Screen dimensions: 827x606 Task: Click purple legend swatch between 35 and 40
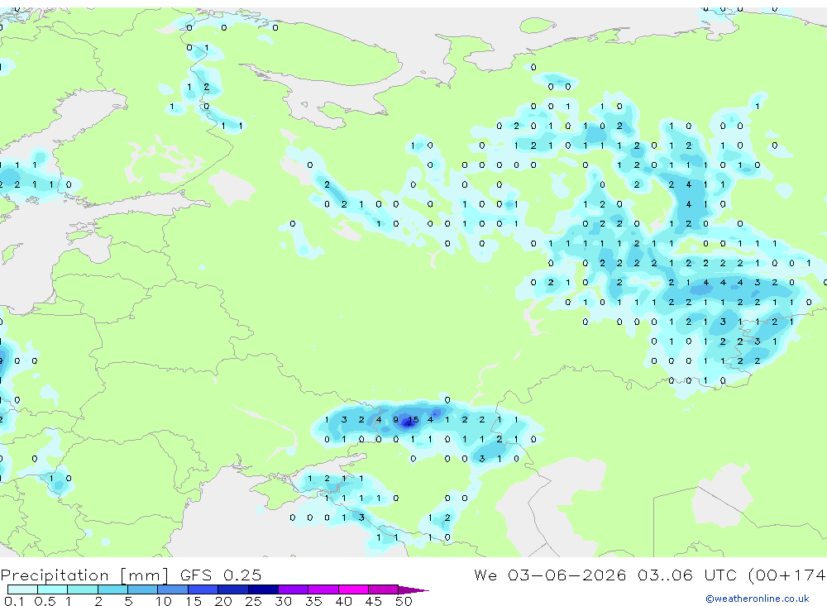(323, 589)
